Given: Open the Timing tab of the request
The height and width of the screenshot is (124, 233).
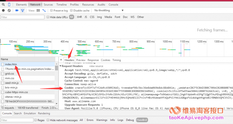Looking at the screenshot, I should point(116,60).
